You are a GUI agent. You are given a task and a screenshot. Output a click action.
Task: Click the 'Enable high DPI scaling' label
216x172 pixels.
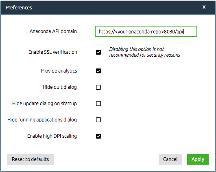coord(52,136)
